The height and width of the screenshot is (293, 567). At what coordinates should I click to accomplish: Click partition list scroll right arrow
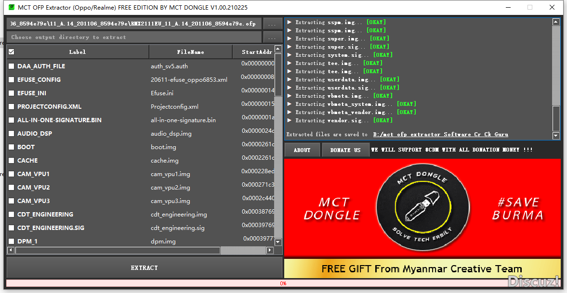pos(270,250)
